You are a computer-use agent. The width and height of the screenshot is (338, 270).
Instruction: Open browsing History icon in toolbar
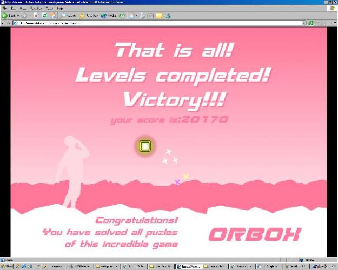[x=122, y=16]
